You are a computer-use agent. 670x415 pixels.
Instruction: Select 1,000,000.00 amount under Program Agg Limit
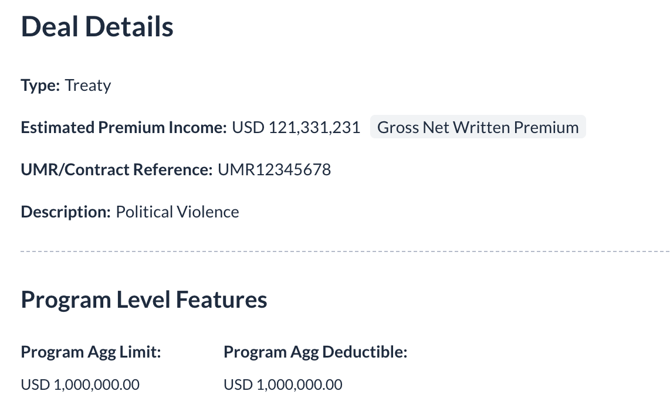tap(97, 385)
